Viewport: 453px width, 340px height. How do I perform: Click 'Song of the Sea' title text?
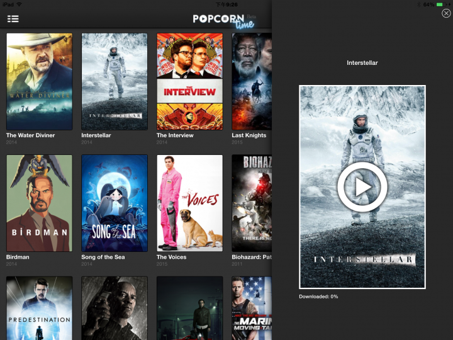[x=103, y=257]
